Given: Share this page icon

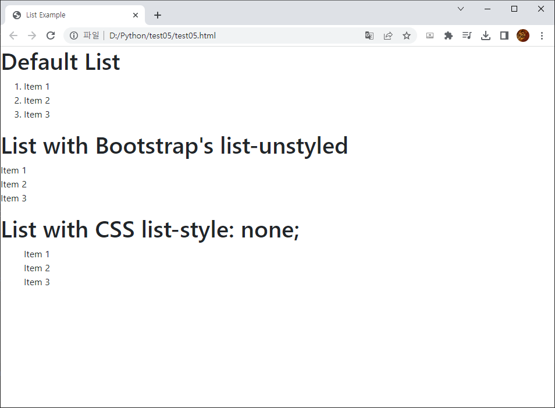Looking at the screenshot, I should coord(388,36).
